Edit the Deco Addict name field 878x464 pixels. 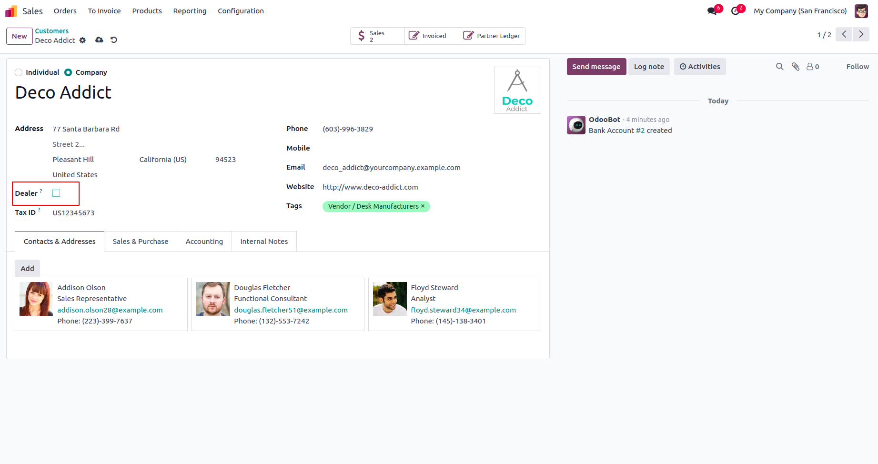click(250, 92)
